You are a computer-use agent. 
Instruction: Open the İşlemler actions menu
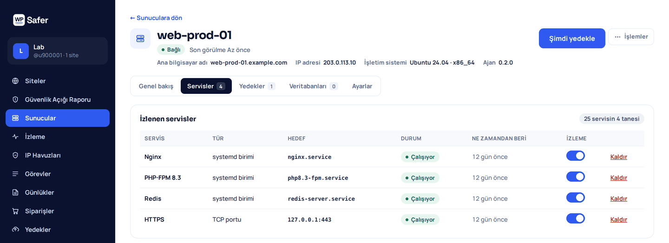click(x=631, y=37)
